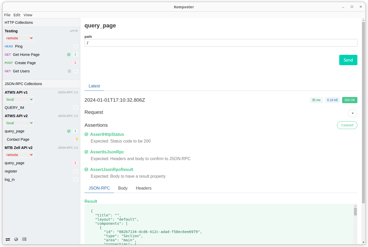The width and height of the screenshot is (368, 247).
Task: Click the success check icon next to Get Home Page
Action: (x=69, y=55)
